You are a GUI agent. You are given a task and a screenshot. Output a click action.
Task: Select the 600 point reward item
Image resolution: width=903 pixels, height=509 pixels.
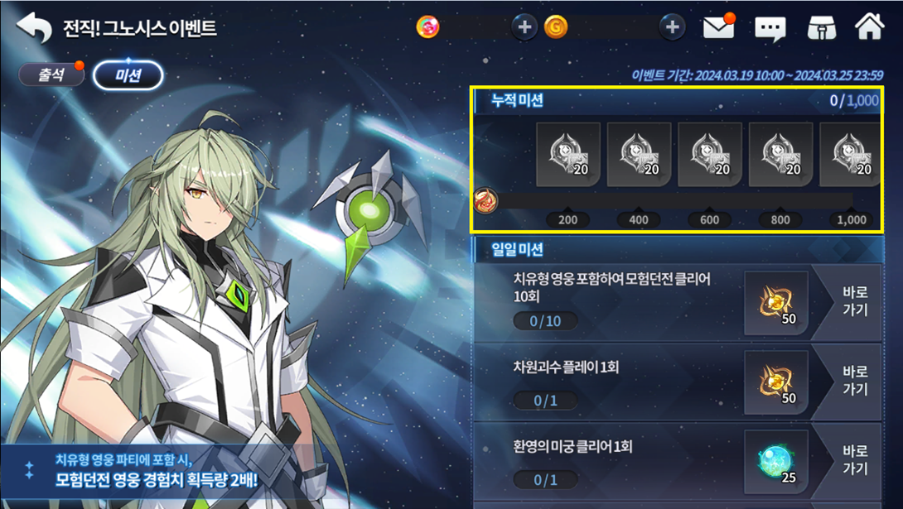[709, 155]
